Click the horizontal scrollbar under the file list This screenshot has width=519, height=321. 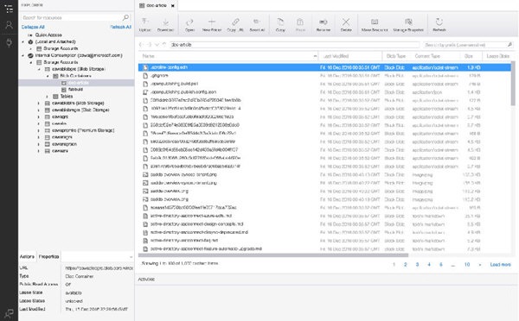[x=273, y=255]
